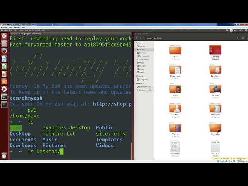Select the Music folder icon in Files grid
This screenshot has width=248, height=186.
(175, 88)
